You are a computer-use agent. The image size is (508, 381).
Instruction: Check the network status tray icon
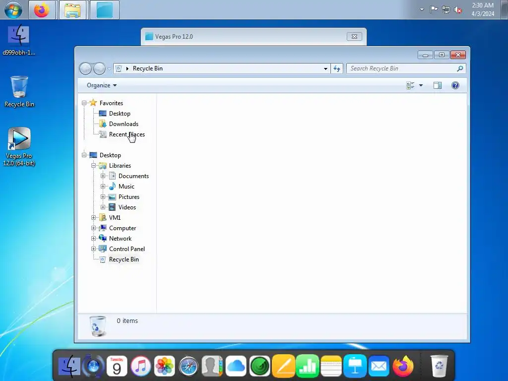point(446,9)
